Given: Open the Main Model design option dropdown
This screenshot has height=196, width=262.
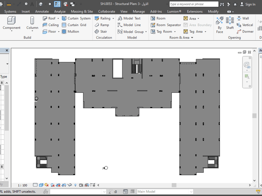Looking at the screenshot, I should click(191, 191).
